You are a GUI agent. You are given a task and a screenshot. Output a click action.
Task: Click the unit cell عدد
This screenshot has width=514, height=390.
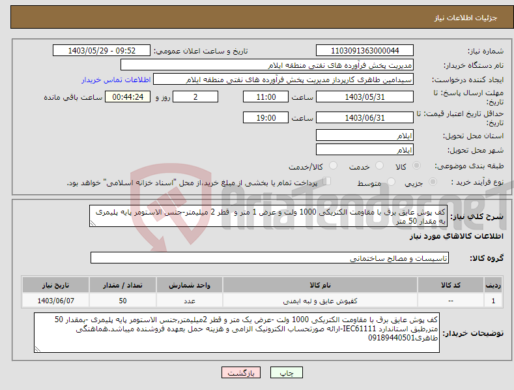190,301
